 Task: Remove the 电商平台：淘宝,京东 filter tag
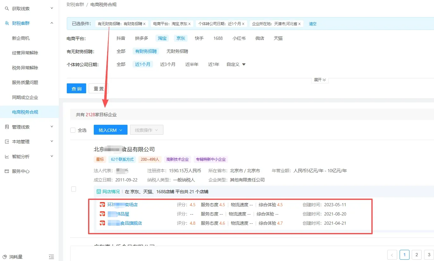coord(189,24)
